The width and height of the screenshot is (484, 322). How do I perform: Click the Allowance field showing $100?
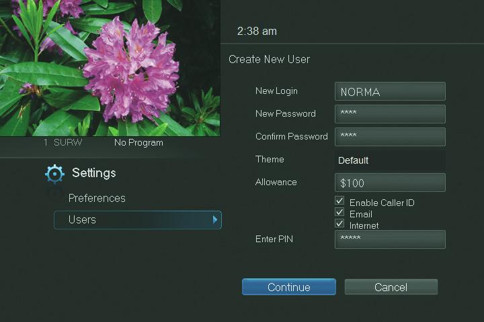click(x=390, y=182)
